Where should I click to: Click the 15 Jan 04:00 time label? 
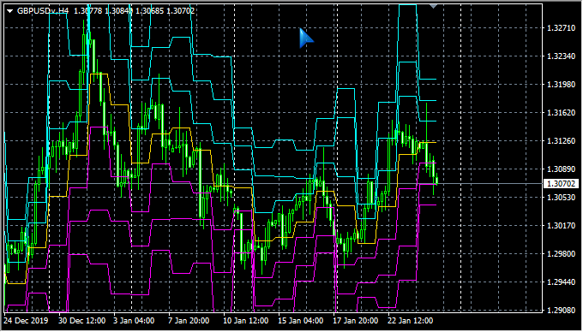[x=300, y=321]
